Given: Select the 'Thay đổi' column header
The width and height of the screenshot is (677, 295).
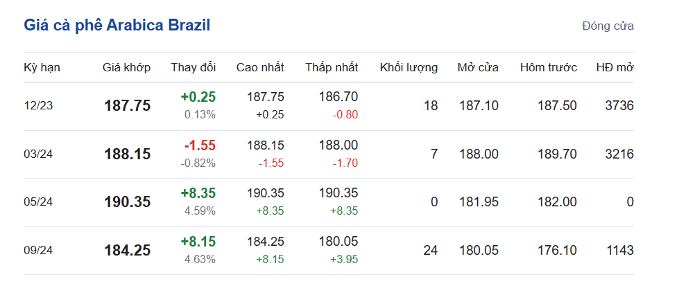Looking at the screenshot, I should click(x=194, y=67).
